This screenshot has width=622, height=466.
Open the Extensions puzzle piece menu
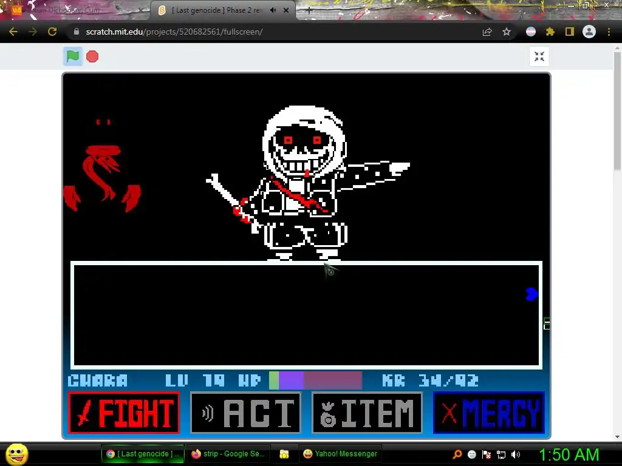[550, 32]
